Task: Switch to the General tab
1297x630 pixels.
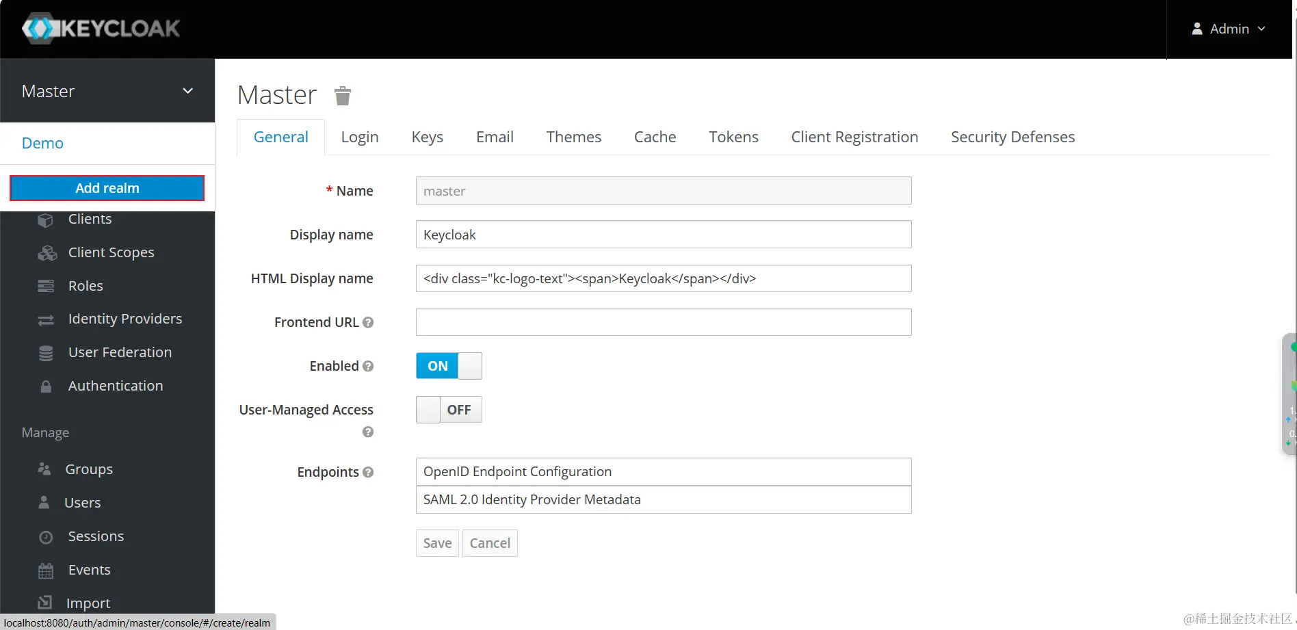Action: [280, 137]
